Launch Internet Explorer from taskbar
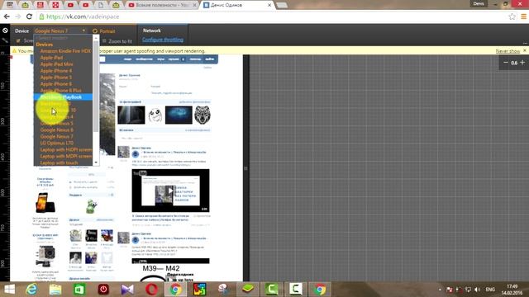The width and height of the screenshot is (529, 297). [31, 290]
